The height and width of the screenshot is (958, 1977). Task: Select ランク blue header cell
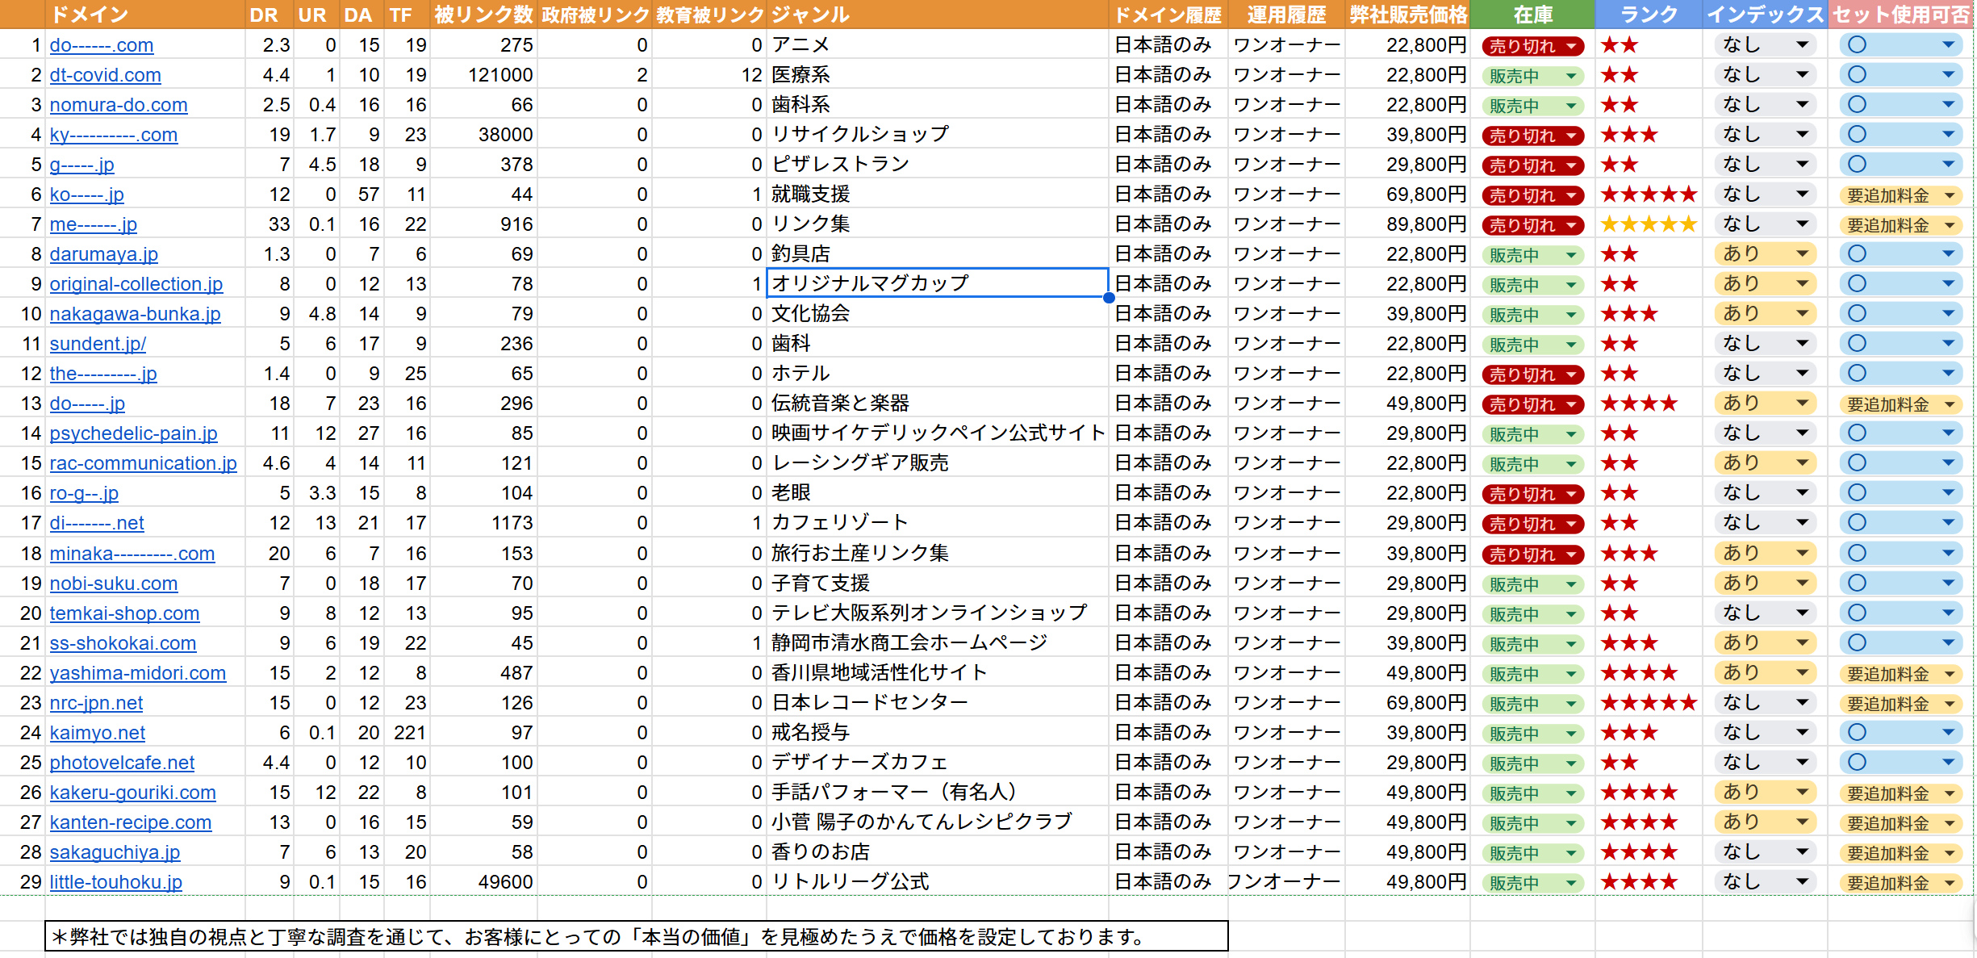pos(1648,15)
